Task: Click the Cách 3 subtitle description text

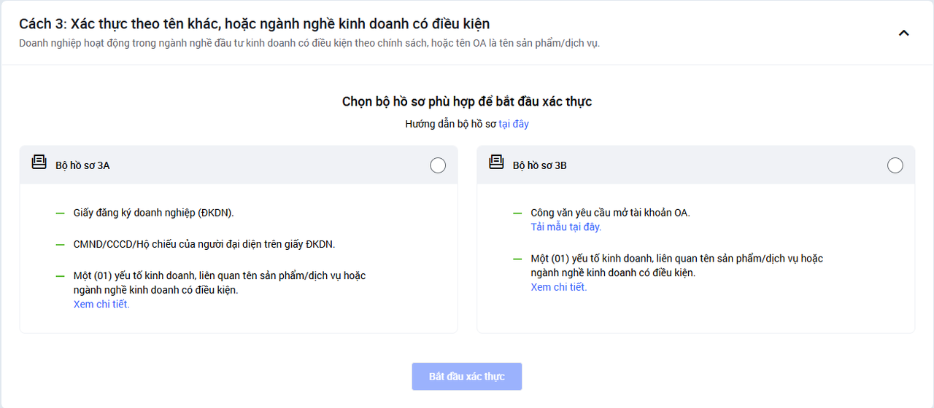Action: point(309,43)
